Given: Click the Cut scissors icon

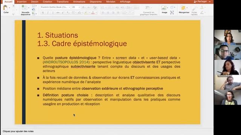Looking at the screenshot, I should click(14, 6).
